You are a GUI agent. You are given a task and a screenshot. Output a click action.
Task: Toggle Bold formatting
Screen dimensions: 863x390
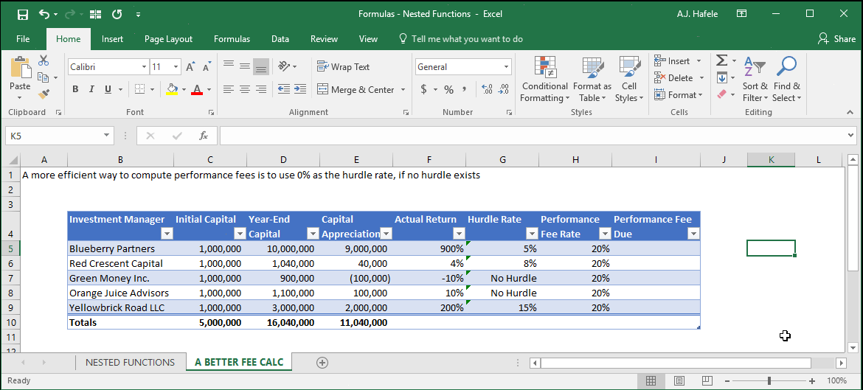coord(75,89)
